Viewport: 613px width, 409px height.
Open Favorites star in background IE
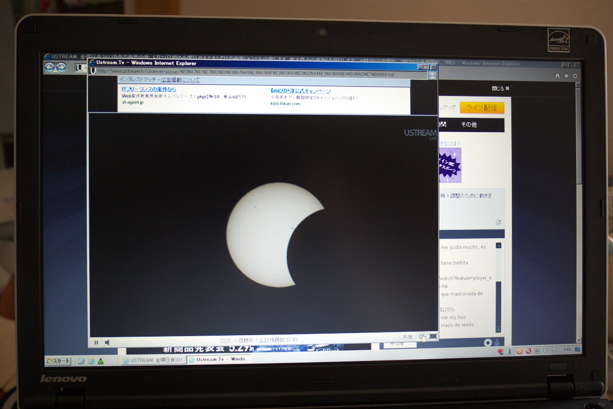point(567,76)
